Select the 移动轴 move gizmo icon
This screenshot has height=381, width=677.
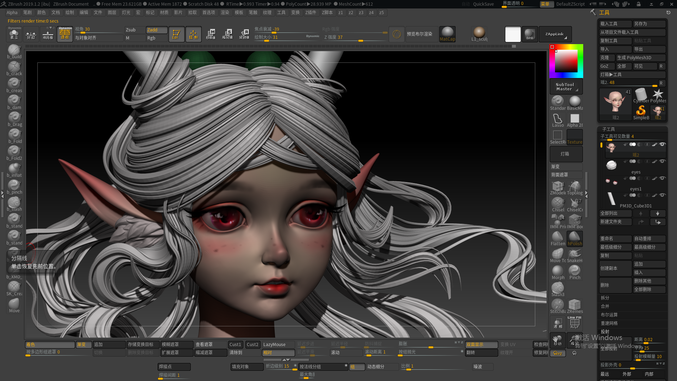211,34
